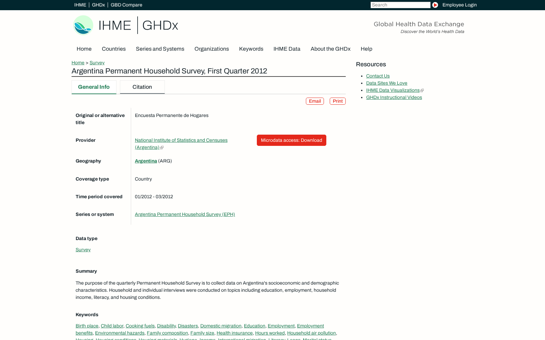Open Argentina geography link
Viewport: 545px width, 340px height.
click(x=146, y=161)
